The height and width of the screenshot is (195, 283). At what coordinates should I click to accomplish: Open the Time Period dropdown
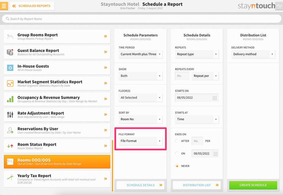(x=140, y=54)
